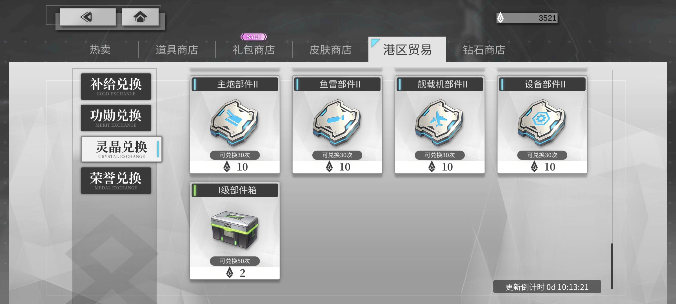676x304 pixels.
Task: Click the 10 crystal price under 主炮部件II
Action: click(x=235, y=167)
